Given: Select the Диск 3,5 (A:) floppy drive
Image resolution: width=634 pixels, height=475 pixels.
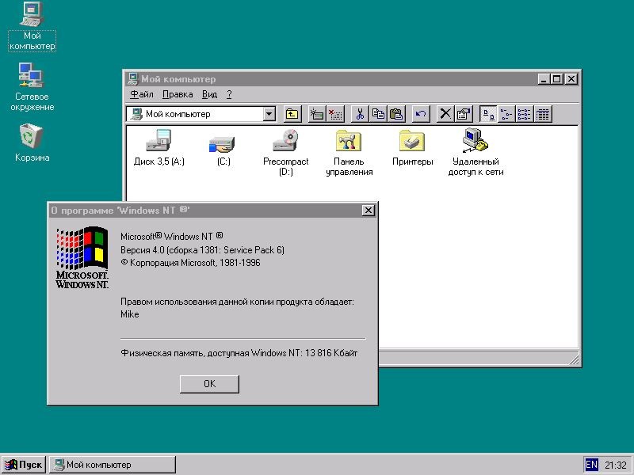Looking at the screenshot, I should coord(159,148).
